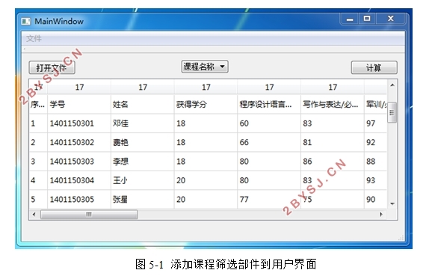432x276 pixels.
Task: Maximize the MainWindow window
Action: pos(367,19)
